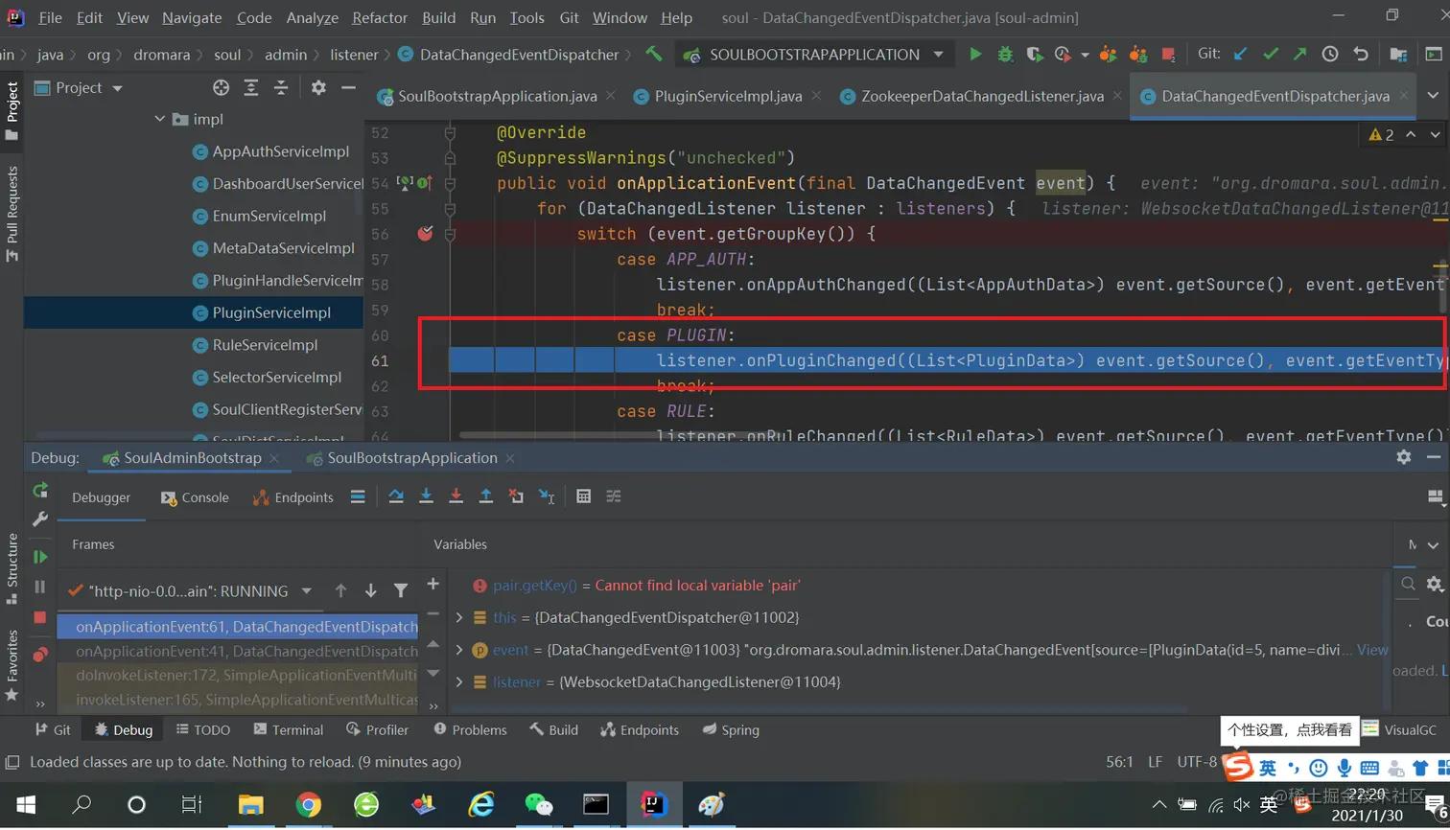Screen dimensions: 1450x830
Task: Switch to SoulBootstrapApplication debug session tab
Action: [410, 458]
